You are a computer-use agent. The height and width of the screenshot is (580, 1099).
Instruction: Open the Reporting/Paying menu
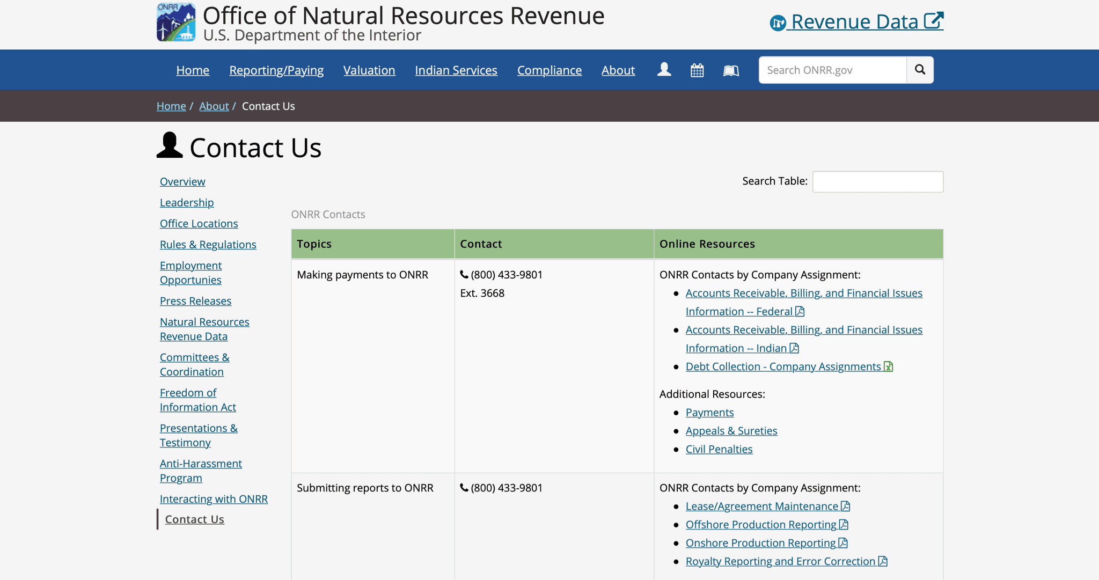276,70
